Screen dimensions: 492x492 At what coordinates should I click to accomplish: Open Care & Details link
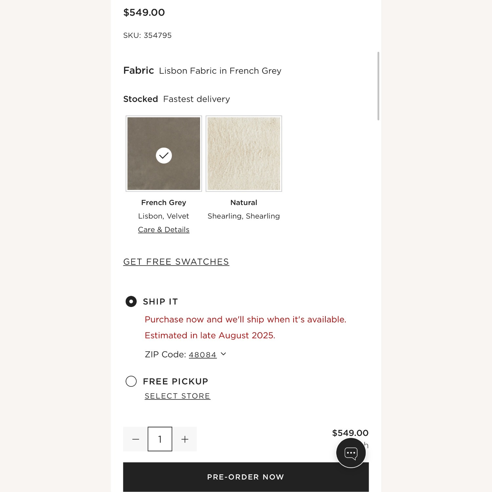[164, 230]
